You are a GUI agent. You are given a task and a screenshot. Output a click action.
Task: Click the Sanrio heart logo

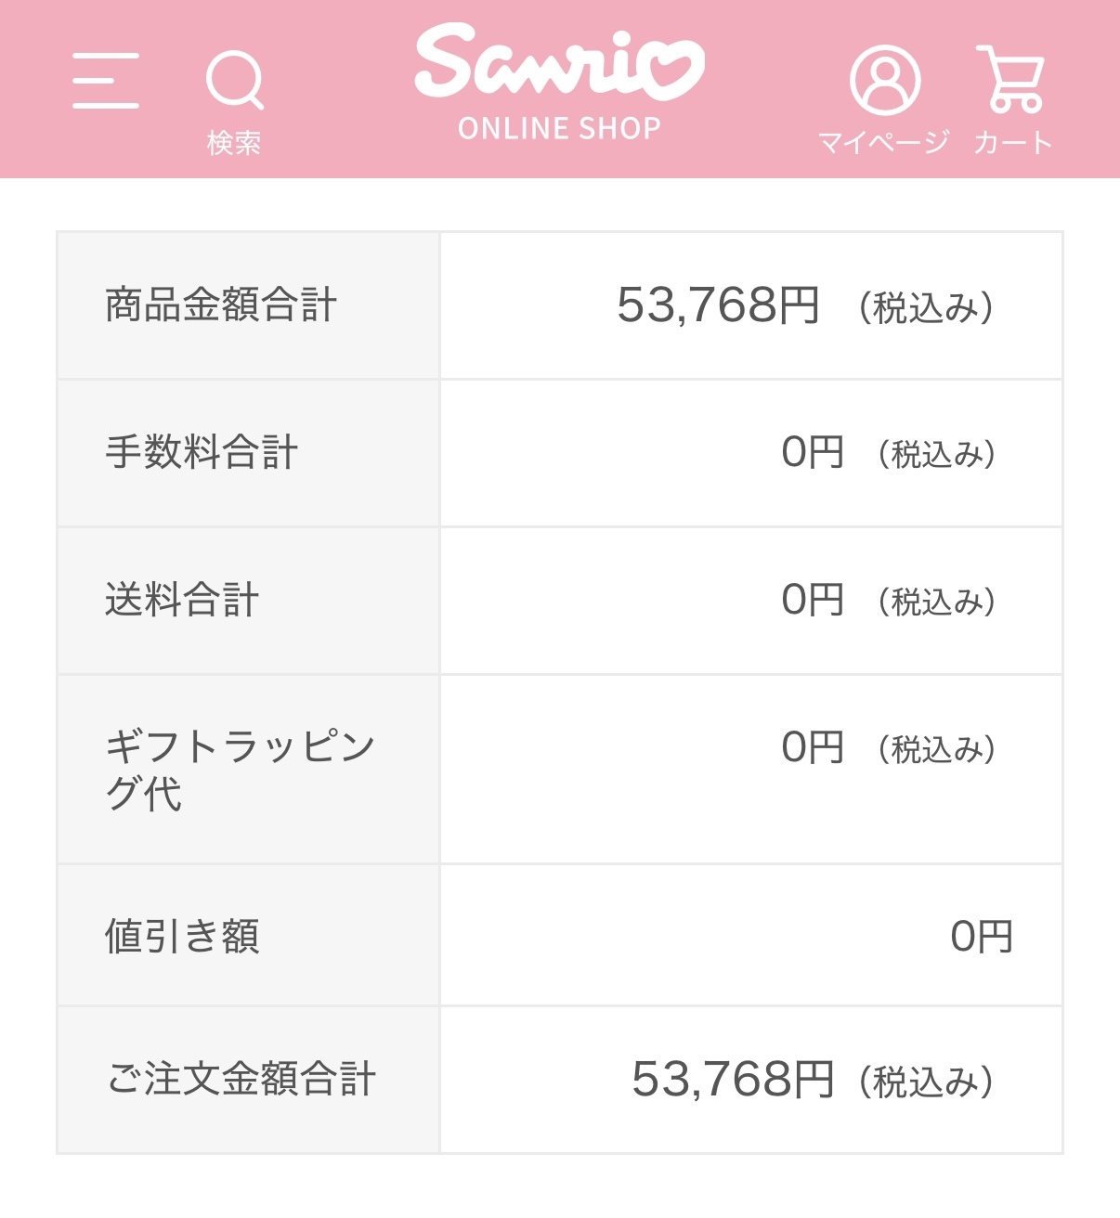pos(559,63)
